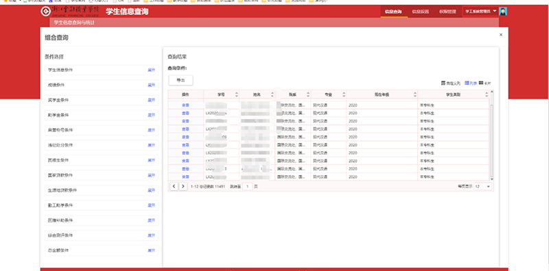The height and width of the screenshot is (271, 549).
Task: Click the 条件选择 heading
Action: tap(54, 57)
